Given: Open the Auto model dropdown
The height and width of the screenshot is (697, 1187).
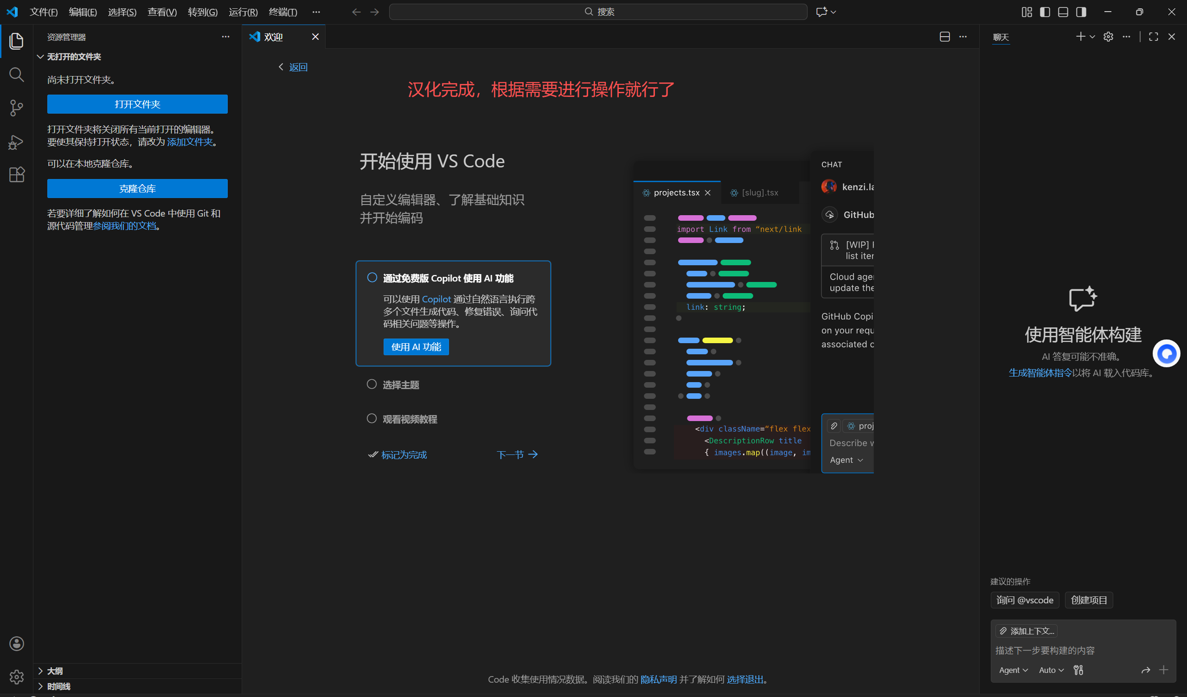Looking at the screenshot, I should click(x=1052, y=670).
